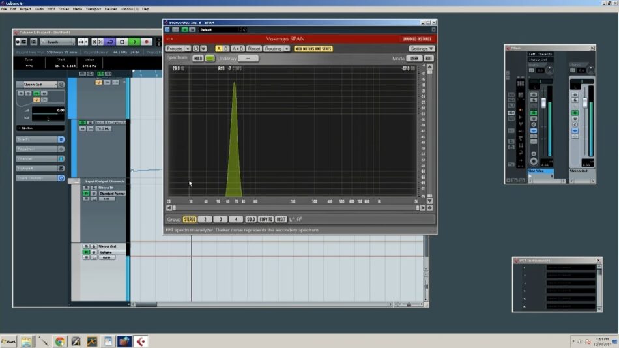Screen dimensions: 619x348
Task: Select the A state button in SPAN
Action: point(219,49)
